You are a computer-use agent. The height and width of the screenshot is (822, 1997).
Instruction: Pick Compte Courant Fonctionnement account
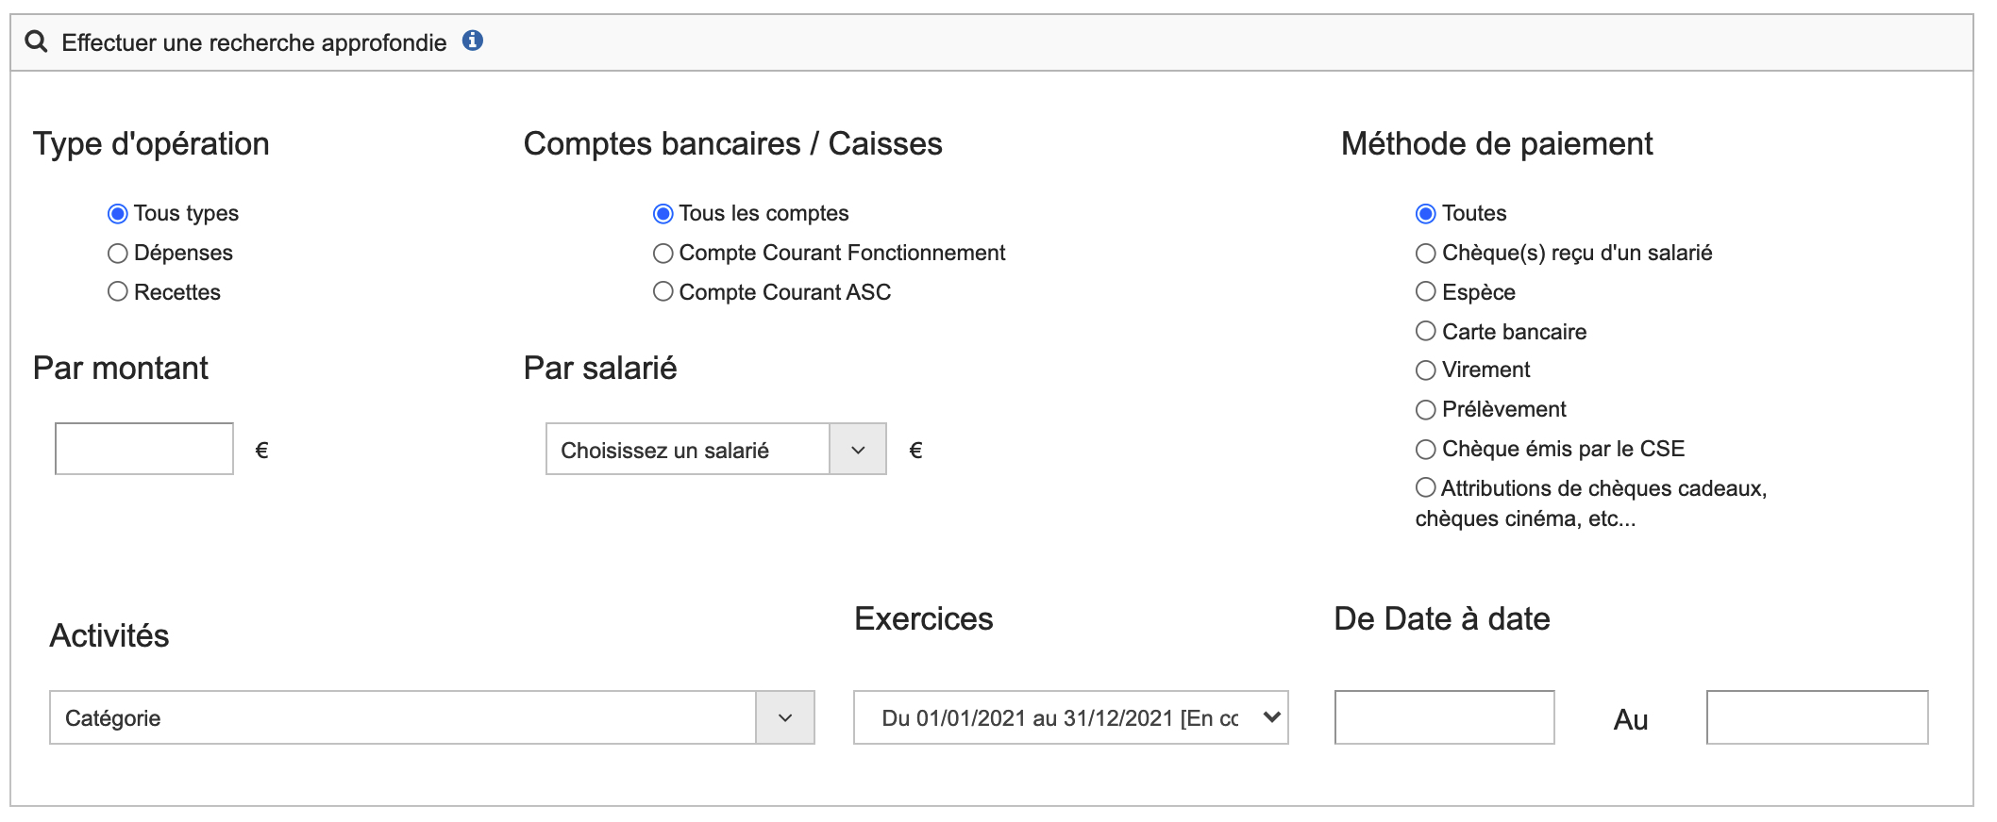[663, 254]
